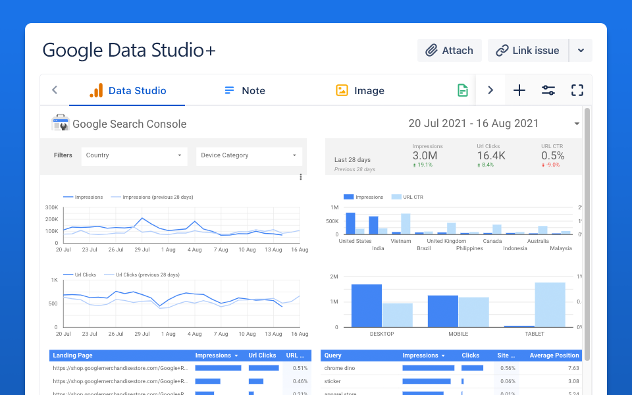Click the 'Impressions (previous 28 days)' legend label
Screen dimensions: 632x395
click(x=158, y=197)
